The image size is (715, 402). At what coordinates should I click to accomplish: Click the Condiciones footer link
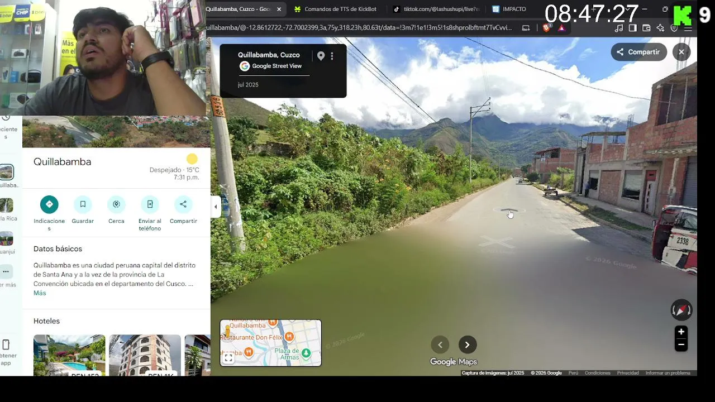(x=598, y=373)
